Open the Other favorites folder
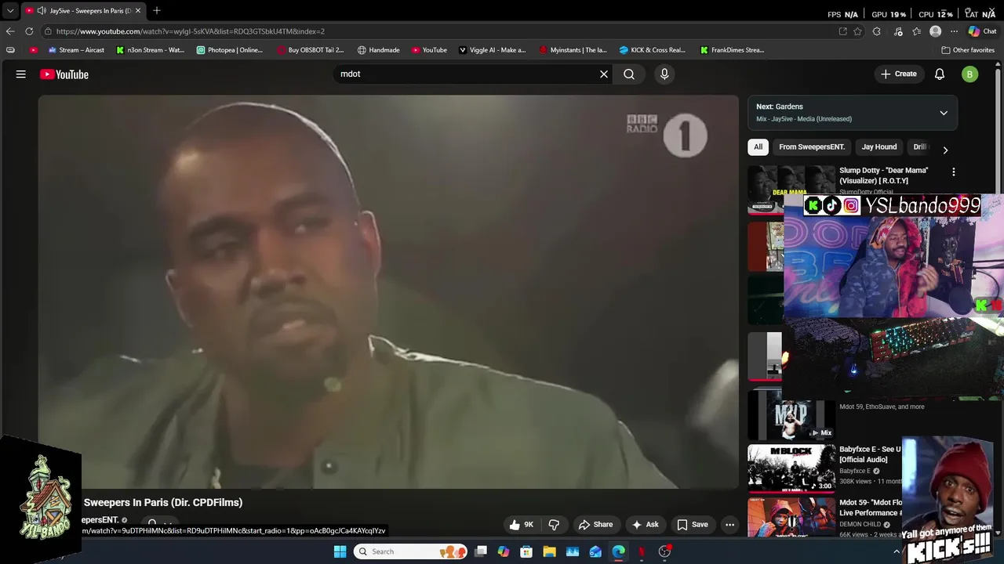Screen dimensions: 1004x564 click(x=968, y=50)
